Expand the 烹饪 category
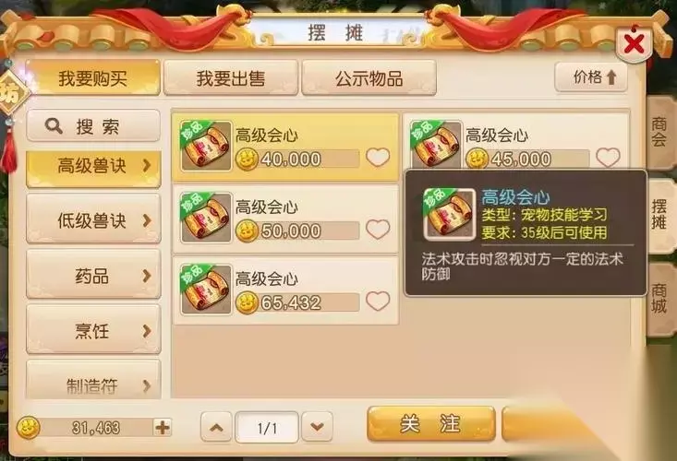The height and width of the screenshot is (461, 677). (x=93, y=330)
